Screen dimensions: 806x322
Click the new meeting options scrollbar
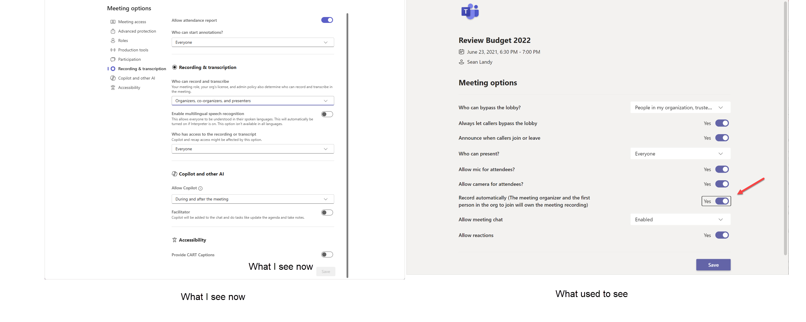(347, 146)
